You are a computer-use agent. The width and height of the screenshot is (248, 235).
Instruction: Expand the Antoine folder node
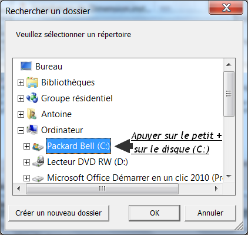tap(21, 114)
